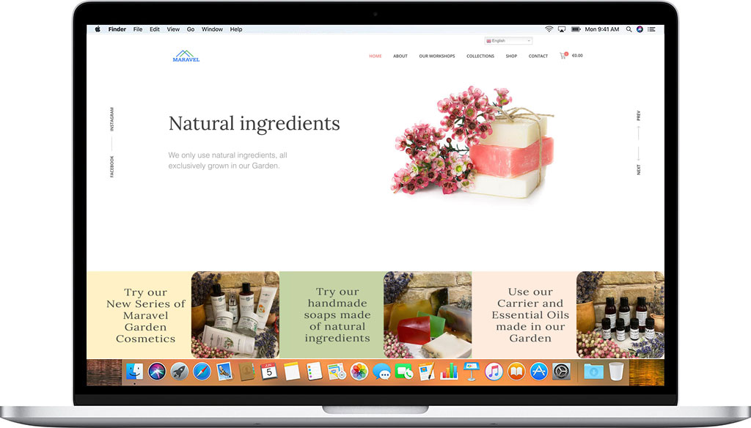Image resolution: width=751 pixels, height=428 pixels.
Task: Click the Maravel logo
Action: [186, 56]
